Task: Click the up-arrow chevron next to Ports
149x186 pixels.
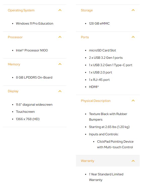Action: pos(133,37)
